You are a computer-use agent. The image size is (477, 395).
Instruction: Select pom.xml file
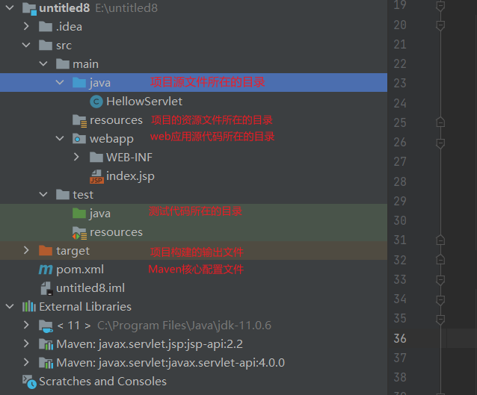click(80, 270)
